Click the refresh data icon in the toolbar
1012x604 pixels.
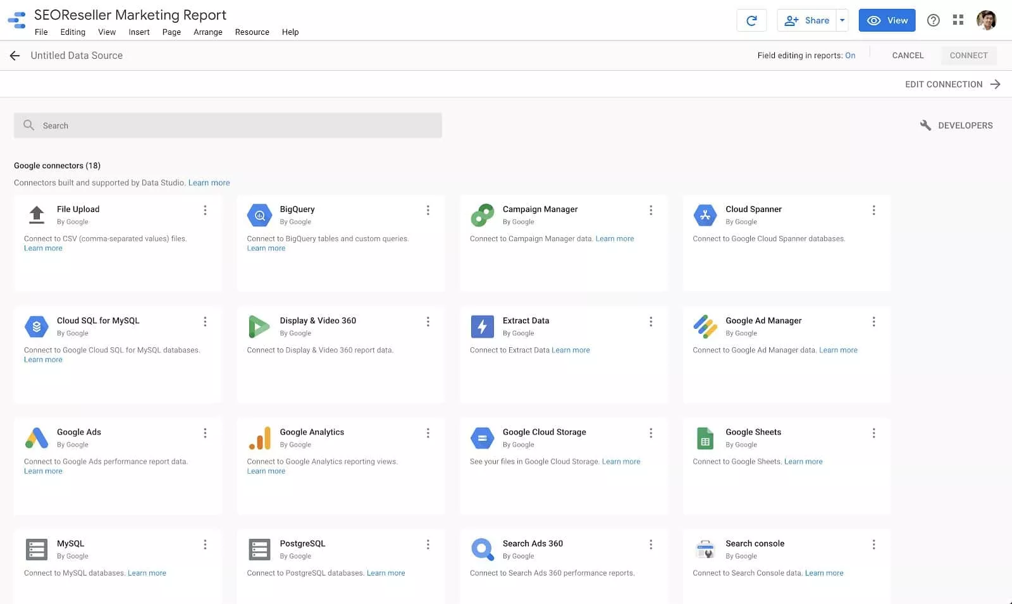(x=751, y=20)
